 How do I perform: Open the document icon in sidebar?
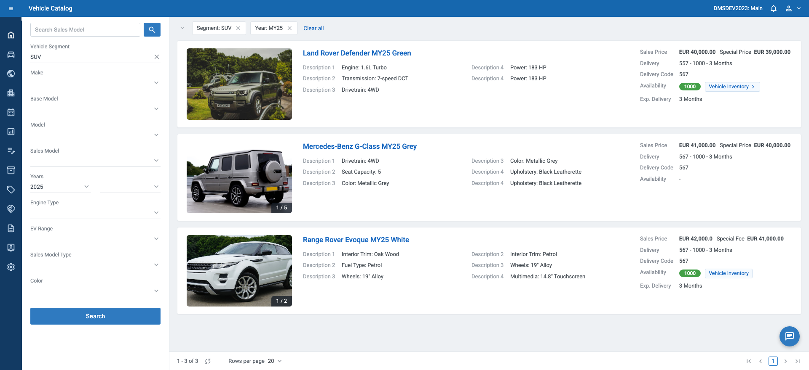(x=11, y=228)
